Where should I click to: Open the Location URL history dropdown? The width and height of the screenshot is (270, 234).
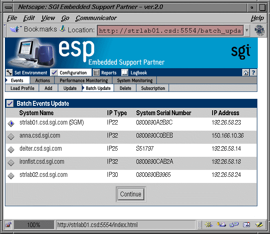(247, 30)
